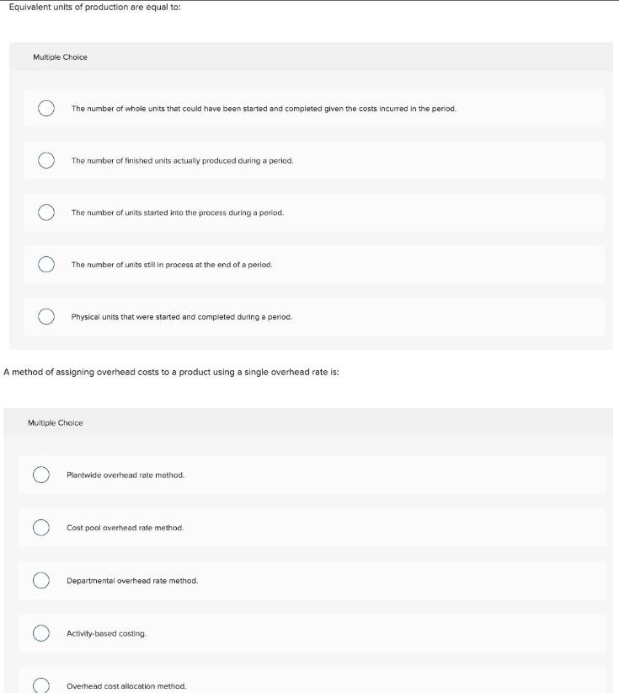
Task: Select radio for 'units started into the process'
Action: [x=47, y=212]
